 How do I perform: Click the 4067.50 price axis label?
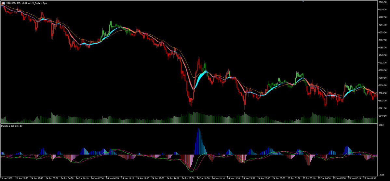click(x=382, y=40)
